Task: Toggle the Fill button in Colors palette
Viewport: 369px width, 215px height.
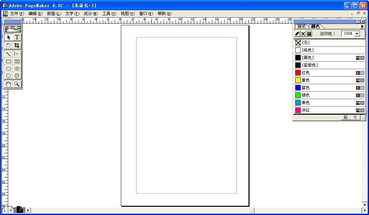Action: pos(303,34)
